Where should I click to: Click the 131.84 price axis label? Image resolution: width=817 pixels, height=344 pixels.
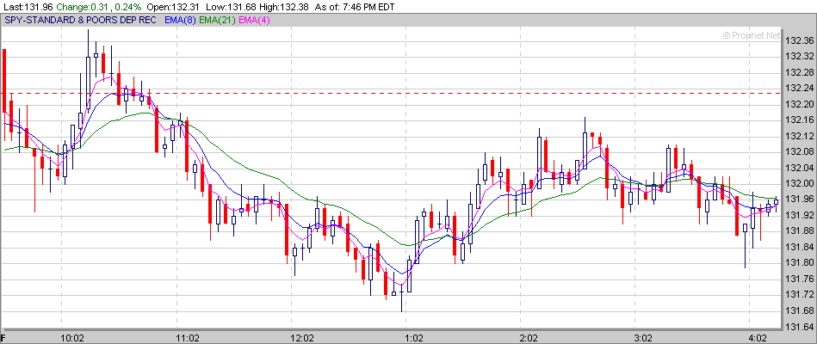[799, 247]
